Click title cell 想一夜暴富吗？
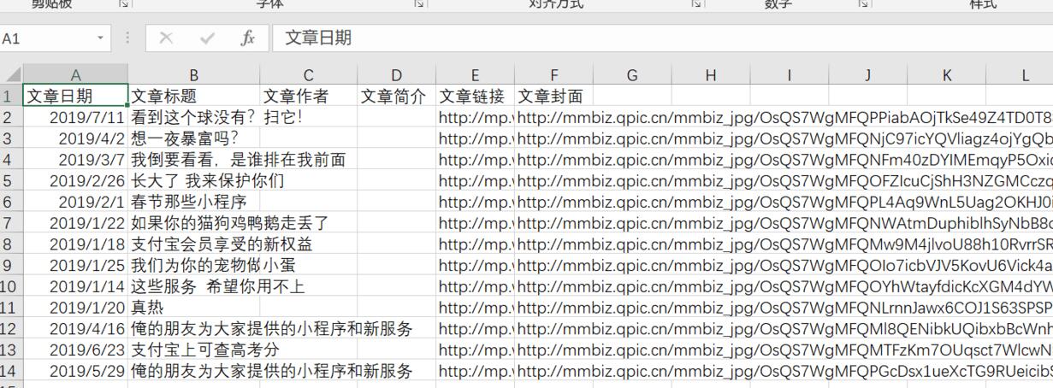 [194, 138]
